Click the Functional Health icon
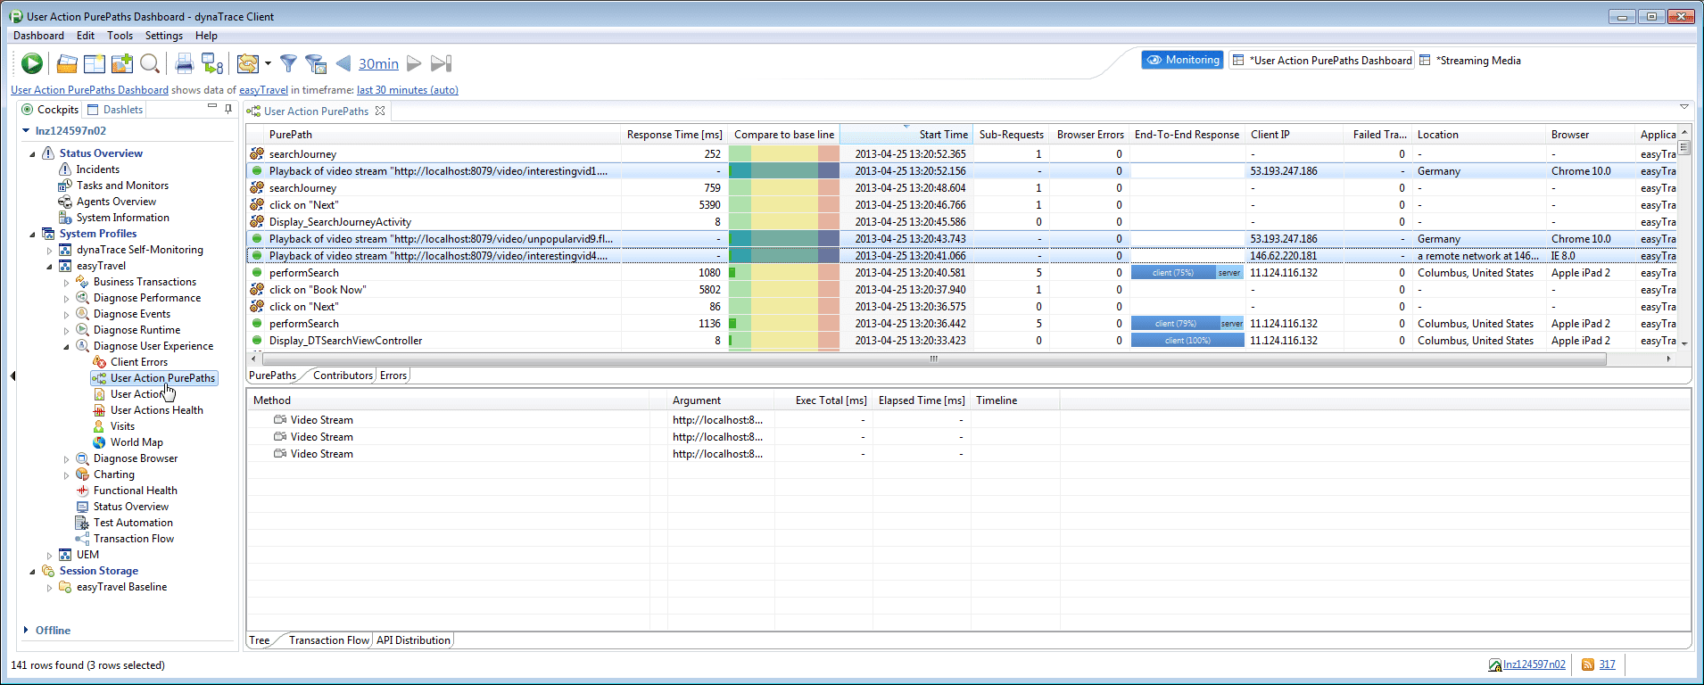 pos(82,491)
